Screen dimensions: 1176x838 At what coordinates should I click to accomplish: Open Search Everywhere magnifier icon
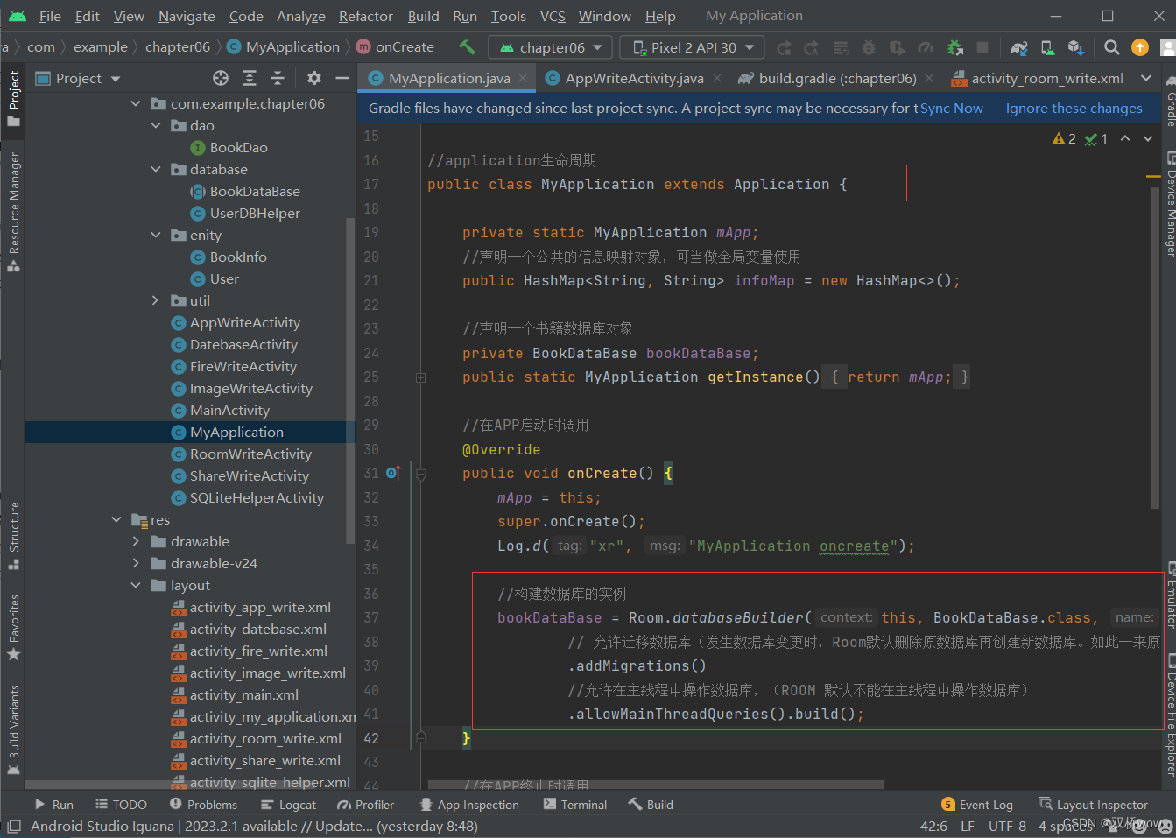pyautogui.click(x=1111, y=46)
